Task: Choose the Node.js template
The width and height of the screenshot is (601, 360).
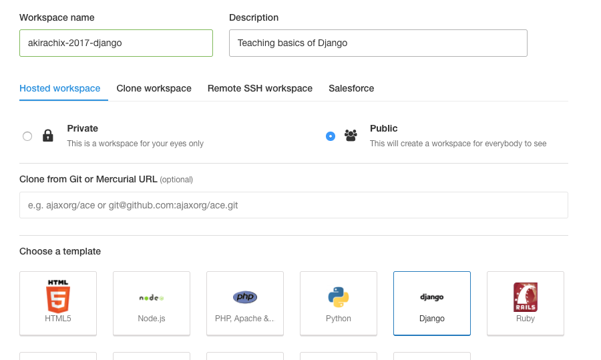Action: 152,303
